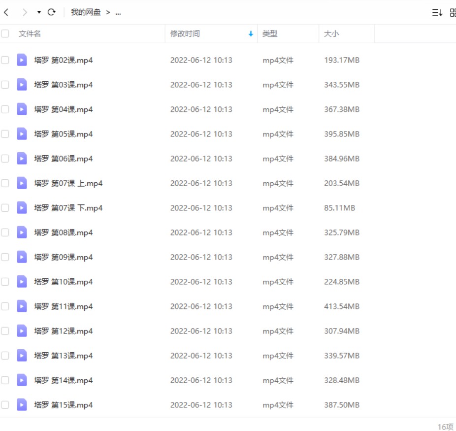
Task: Select file name 塔罗 第10课.mp4
Action: [64, 282]
